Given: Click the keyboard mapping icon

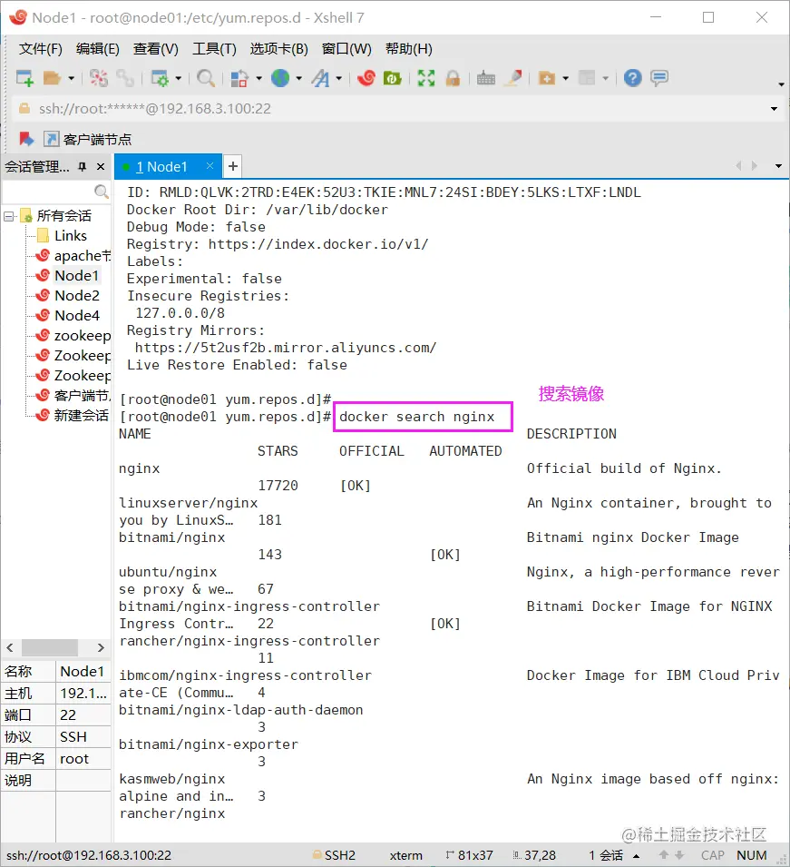Looking at the screenshot, I should 486,78.
